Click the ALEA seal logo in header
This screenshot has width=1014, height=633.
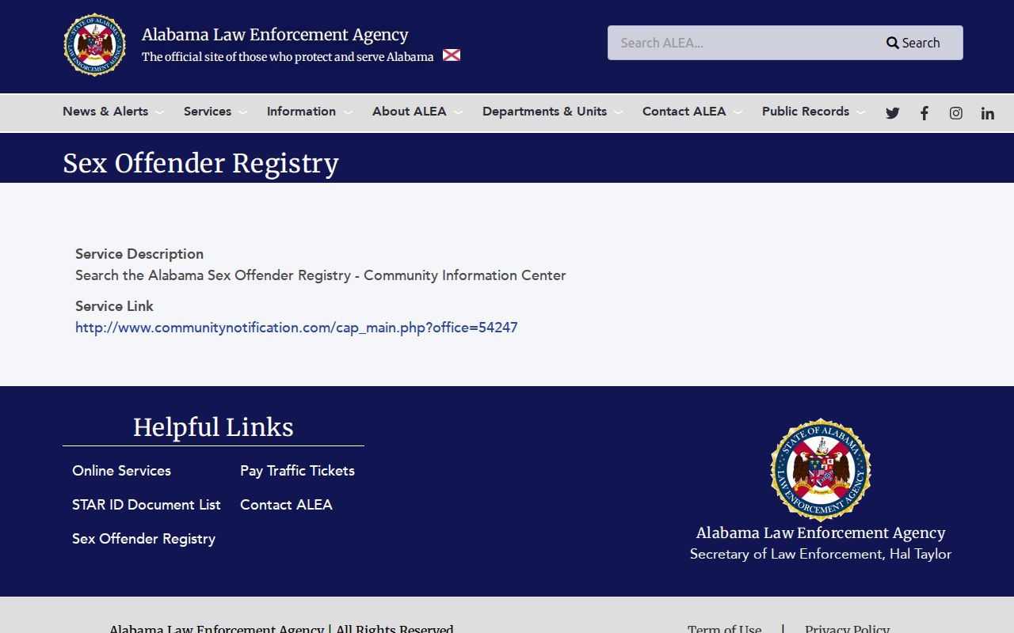pos(95,45)
